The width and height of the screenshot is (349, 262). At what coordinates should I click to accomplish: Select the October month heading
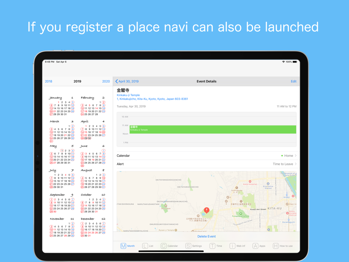point(86,195)
